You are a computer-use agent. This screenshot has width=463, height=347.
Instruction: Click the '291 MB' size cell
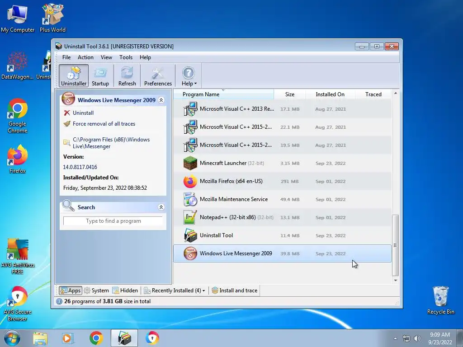click(290, 182)
